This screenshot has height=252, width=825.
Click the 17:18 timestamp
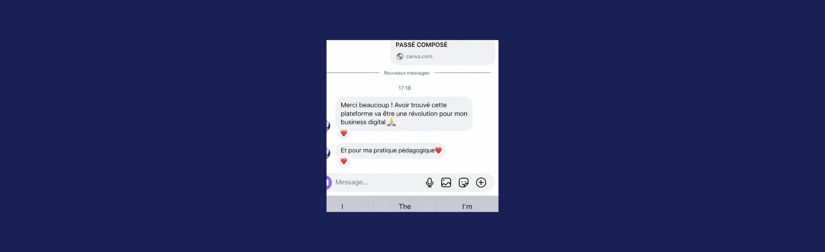coord(404,88)
